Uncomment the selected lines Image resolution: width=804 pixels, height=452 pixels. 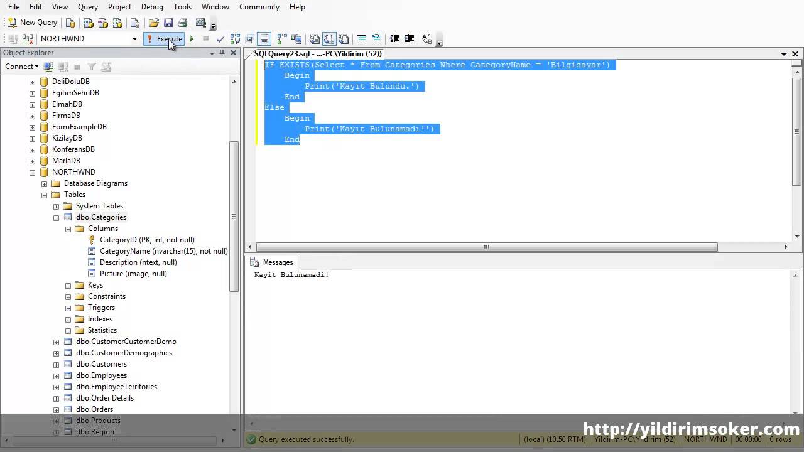point(376,39)
